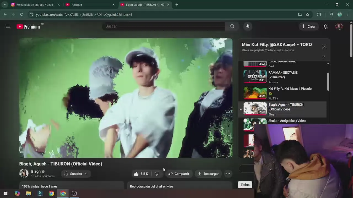This screenshot has width=353, height=198.
Task: Open the notifications bell
Action: (x=325, y=26)
